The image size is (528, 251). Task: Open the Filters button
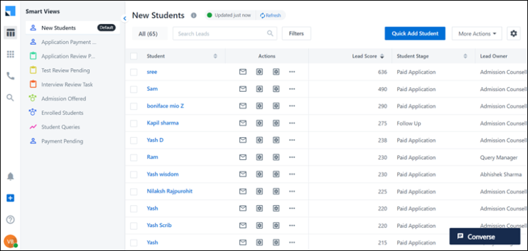[296, 34]
